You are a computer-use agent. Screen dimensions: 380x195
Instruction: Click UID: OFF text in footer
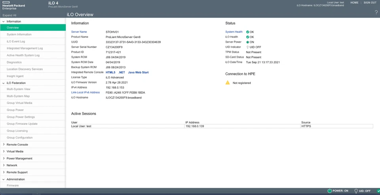365,191
